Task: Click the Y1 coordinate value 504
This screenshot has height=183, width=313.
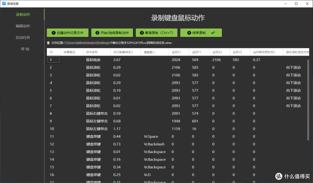Action: coord(195,60)
